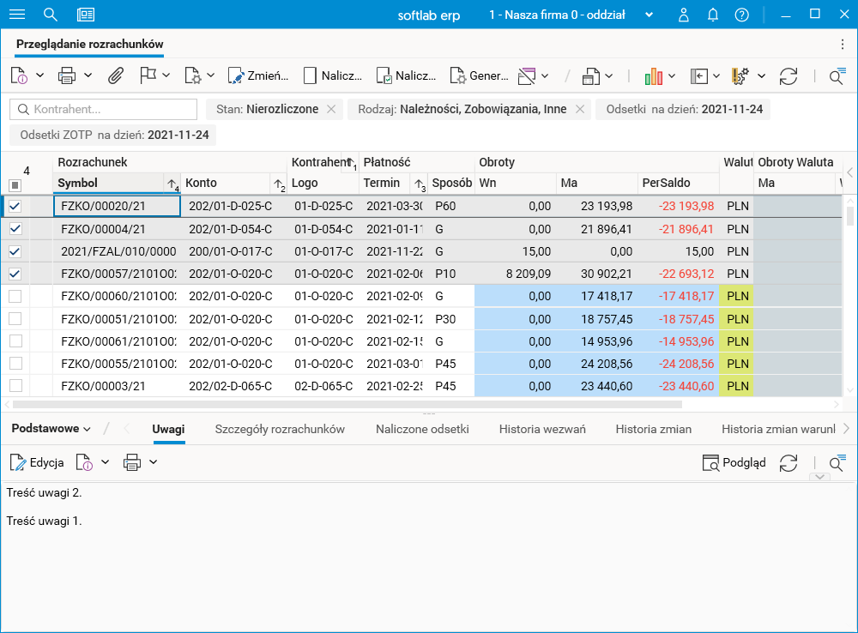Screen dimensions: 858x633
Task: Open the Historia wezwań tab
Action: 542,429
